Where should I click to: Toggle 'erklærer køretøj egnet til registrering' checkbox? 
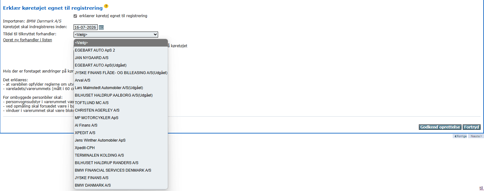[x=75, y=16]
